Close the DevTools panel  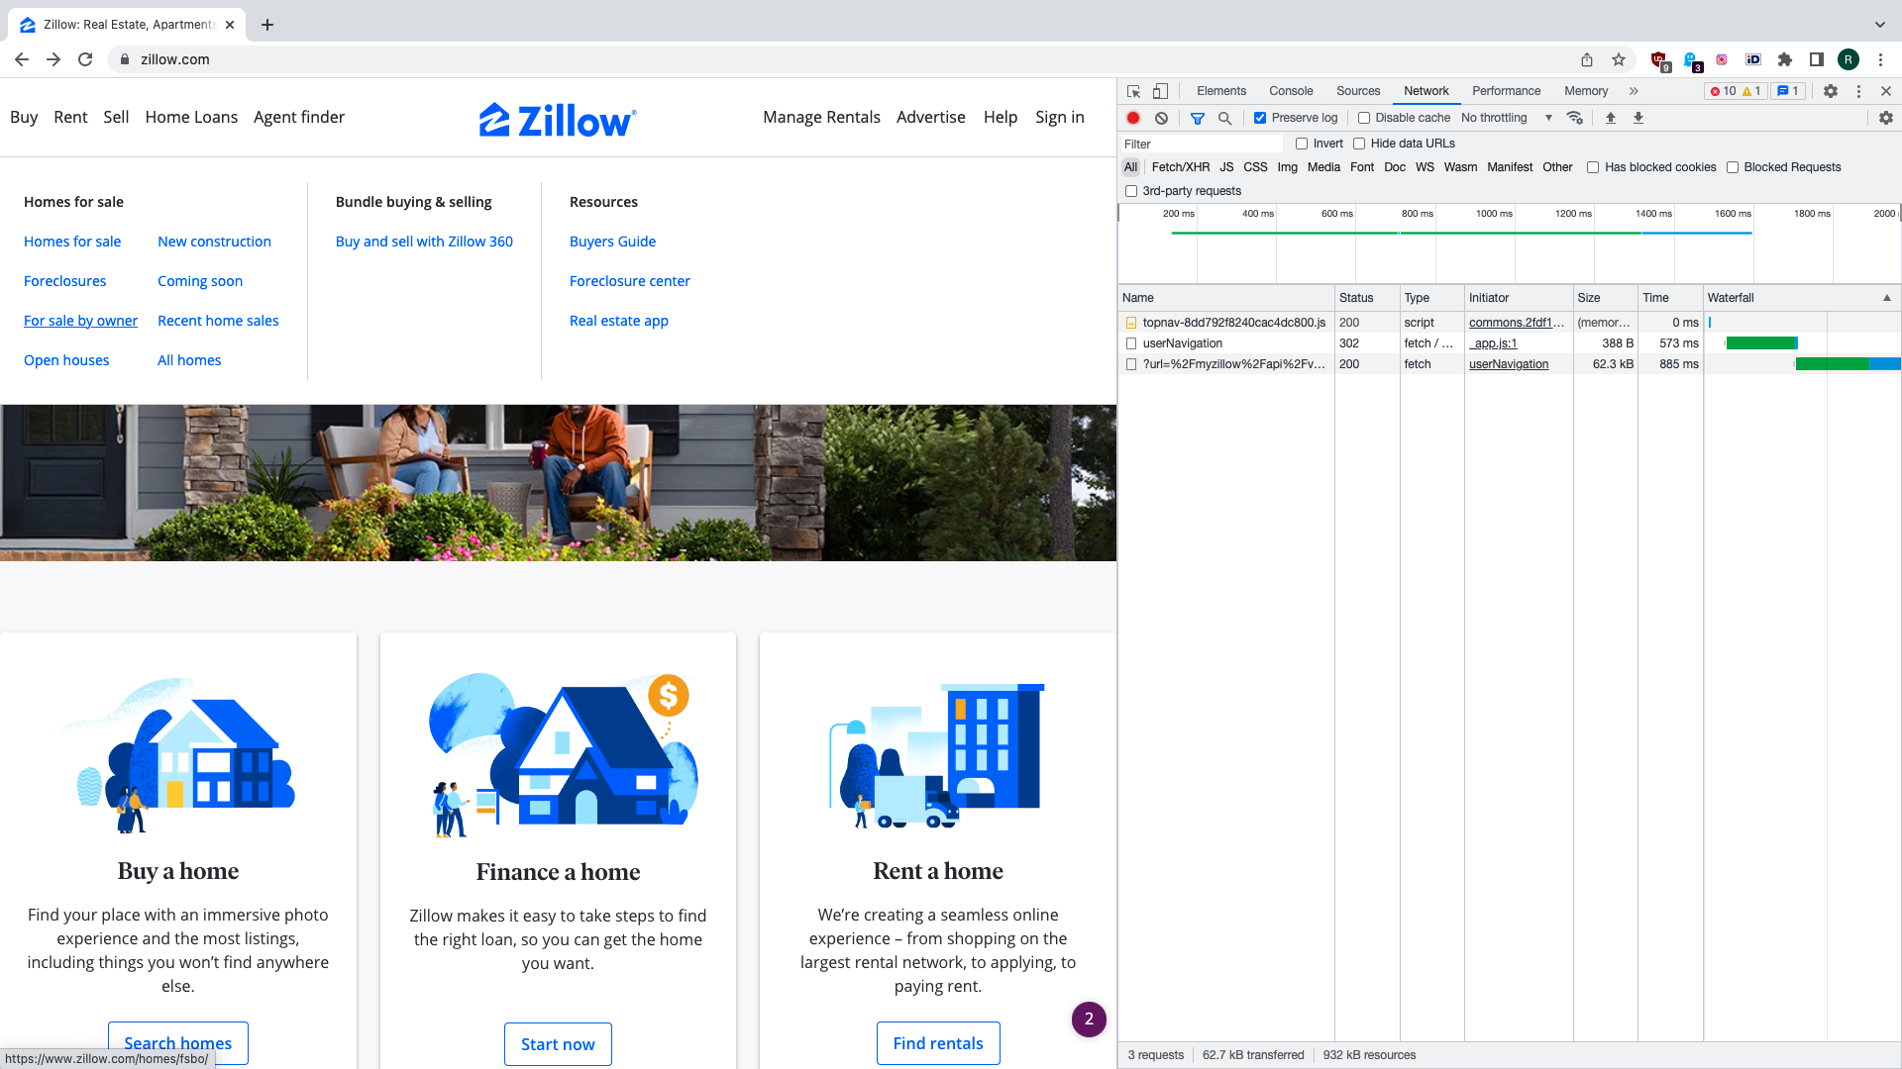[1886, 91]
